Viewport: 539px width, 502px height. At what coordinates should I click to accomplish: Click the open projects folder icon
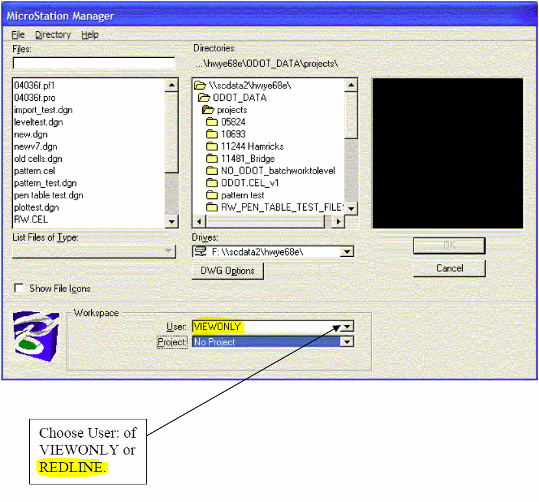tap(208, 110)
